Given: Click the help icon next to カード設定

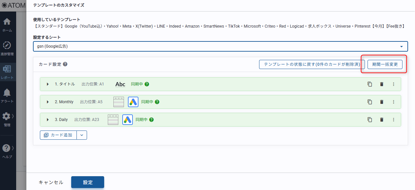Looking at the screenshot, I should tap(65, 64).
